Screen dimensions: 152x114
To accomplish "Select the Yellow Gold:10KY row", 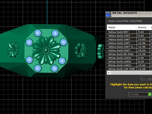I will click(130, 36).
